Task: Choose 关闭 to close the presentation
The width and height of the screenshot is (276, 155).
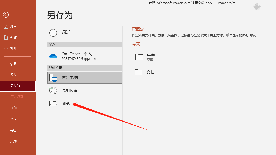Action: click(14, 141)
